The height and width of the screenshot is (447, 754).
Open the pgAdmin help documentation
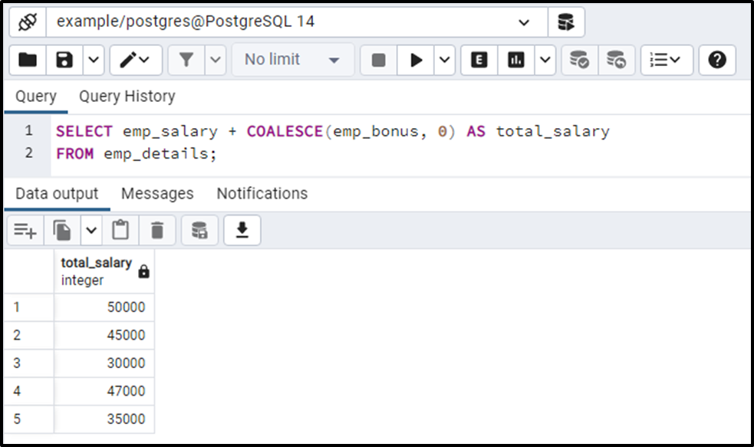point(716,60)
